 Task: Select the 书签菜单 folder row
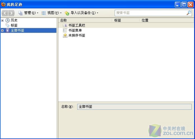pyautogui.click(x=126, y=30)
